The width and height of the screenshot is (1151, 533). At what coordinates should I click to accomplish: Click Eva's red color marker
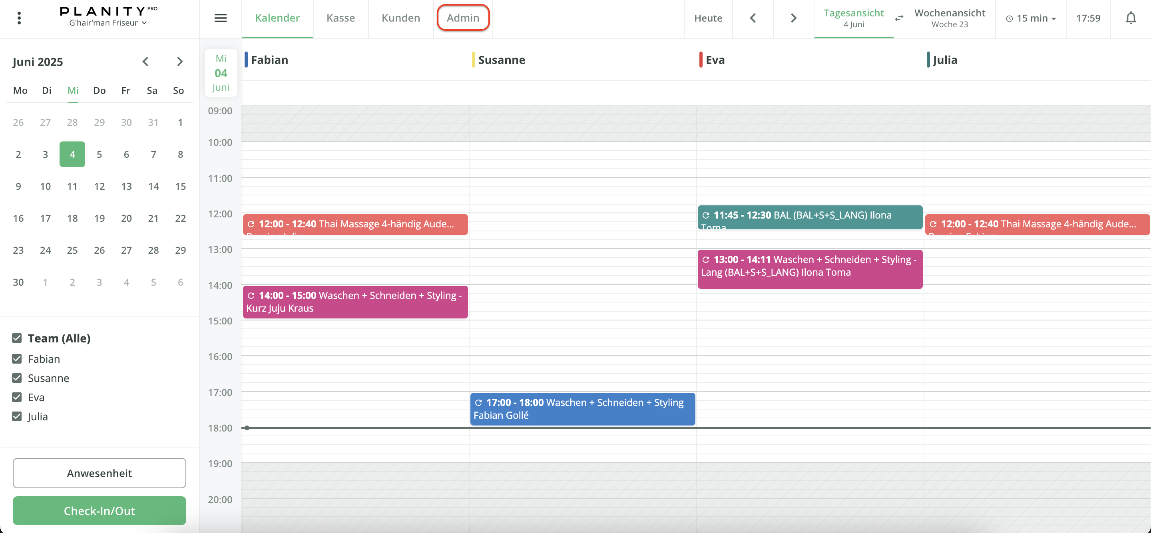(700, 60)
